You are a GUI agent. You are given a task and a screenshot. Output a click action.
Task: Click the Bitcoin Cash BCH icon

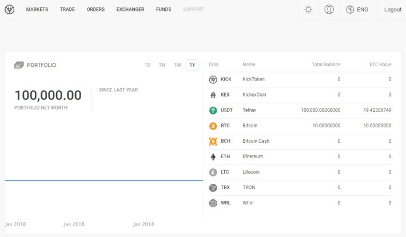pos(213,141)
